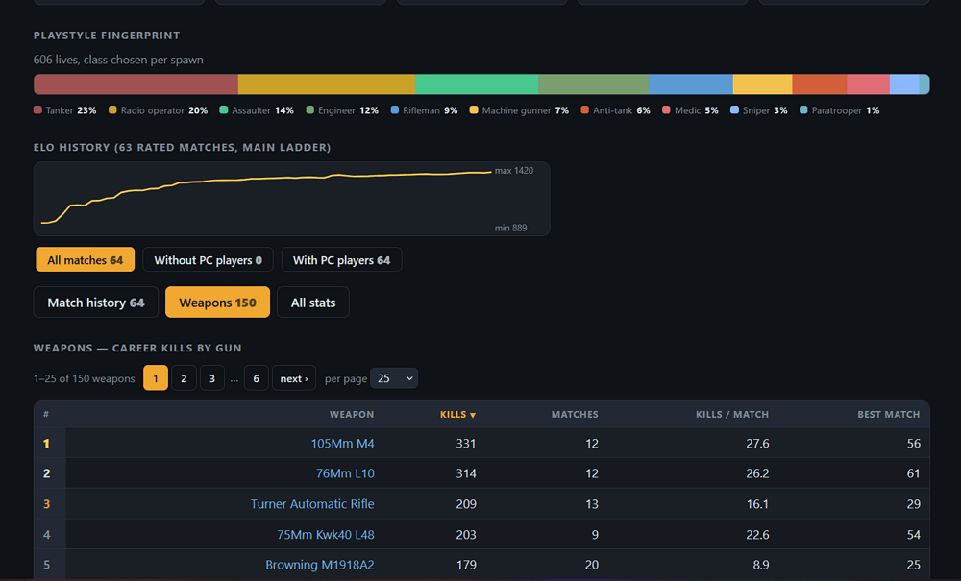Click the Tanker red legend swatch
The width and height of the screenshot is (961, 581).
point(38,110)
